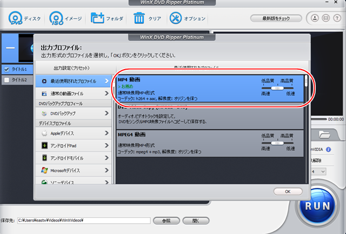Click the minus collapse button on title panel
The image size is (346, 234).
(x=10, y=48)
